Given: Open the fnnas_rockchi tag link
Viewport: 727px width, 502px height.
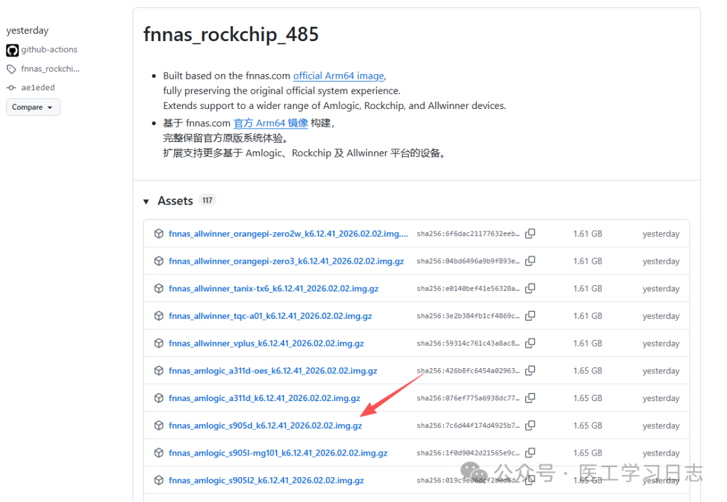Looking at the screenshot, I should coord(50,69).
